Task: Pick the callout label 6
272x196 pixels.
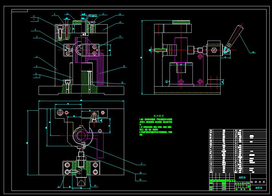Action: point(35,30)
